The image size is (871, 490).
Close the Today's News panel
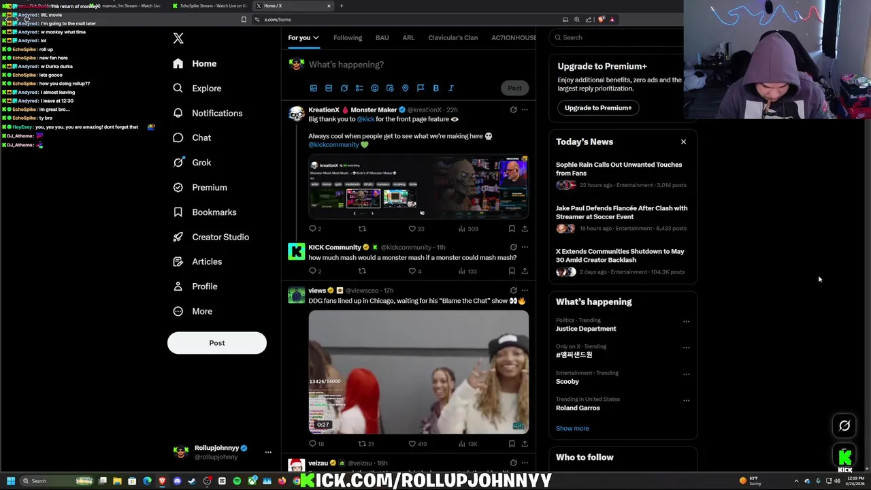(x=683, y=142)
